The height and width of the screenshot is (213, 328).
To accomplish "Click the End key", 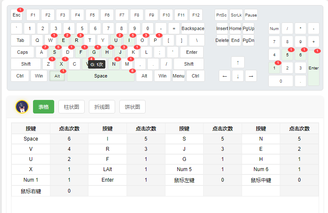I will pos(235,40).
